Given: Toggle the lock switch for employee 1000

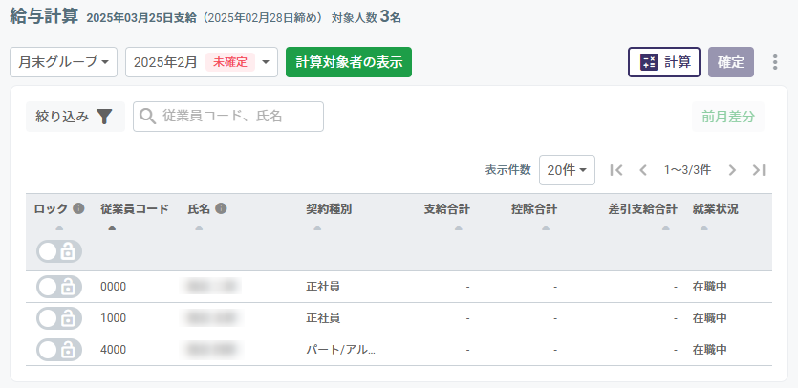Looking at the screenshot, I should coord(59,318).
